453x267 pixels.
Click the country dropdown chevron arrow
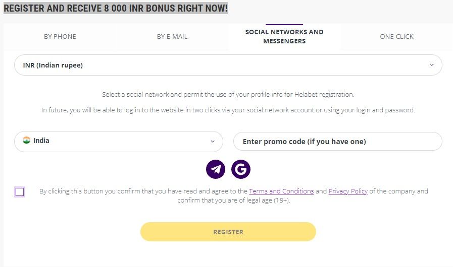pos(213,141)
